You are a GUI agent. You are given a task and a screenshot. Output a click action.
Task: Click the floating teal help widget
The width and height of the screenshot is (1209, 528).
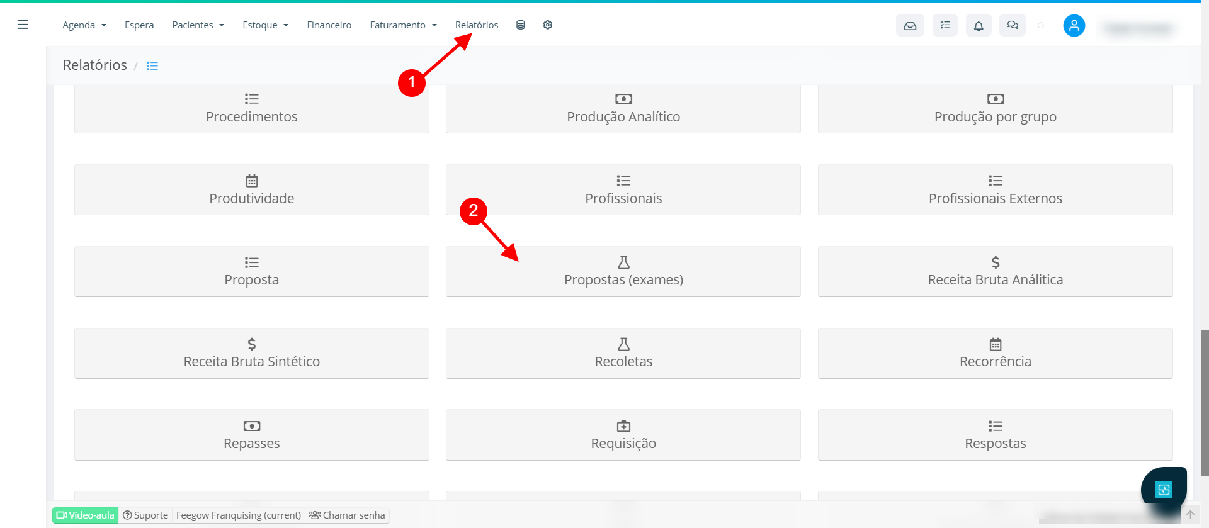coord(1164,489)
